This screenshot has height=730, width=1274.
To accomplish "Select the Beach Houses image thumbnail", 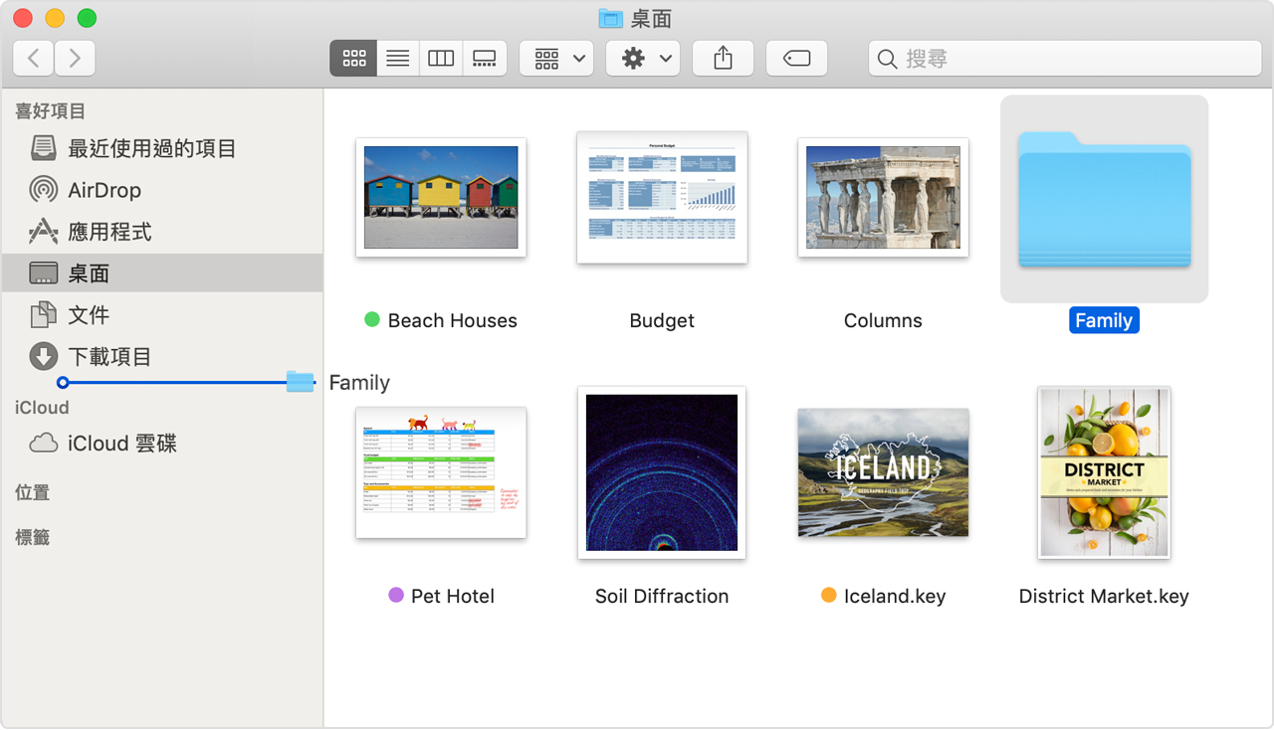I will [441, 197].
